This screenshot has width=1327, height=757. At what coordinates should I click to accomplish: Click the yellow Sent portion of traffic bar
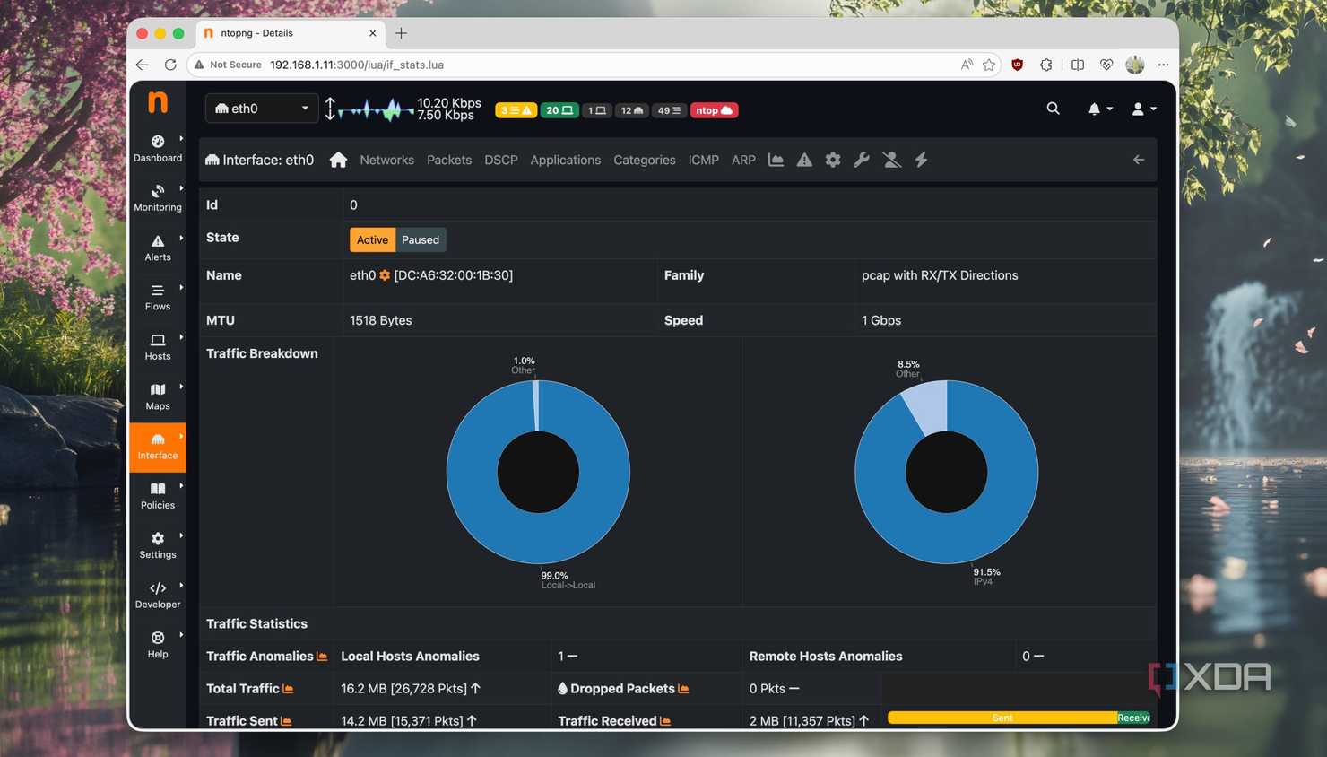pos(1002,718)
